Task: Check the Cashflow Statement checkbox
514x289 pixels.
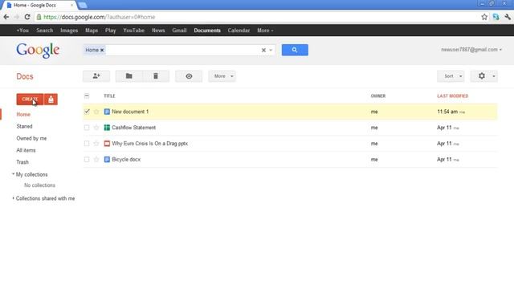Action: pos(87,128)
